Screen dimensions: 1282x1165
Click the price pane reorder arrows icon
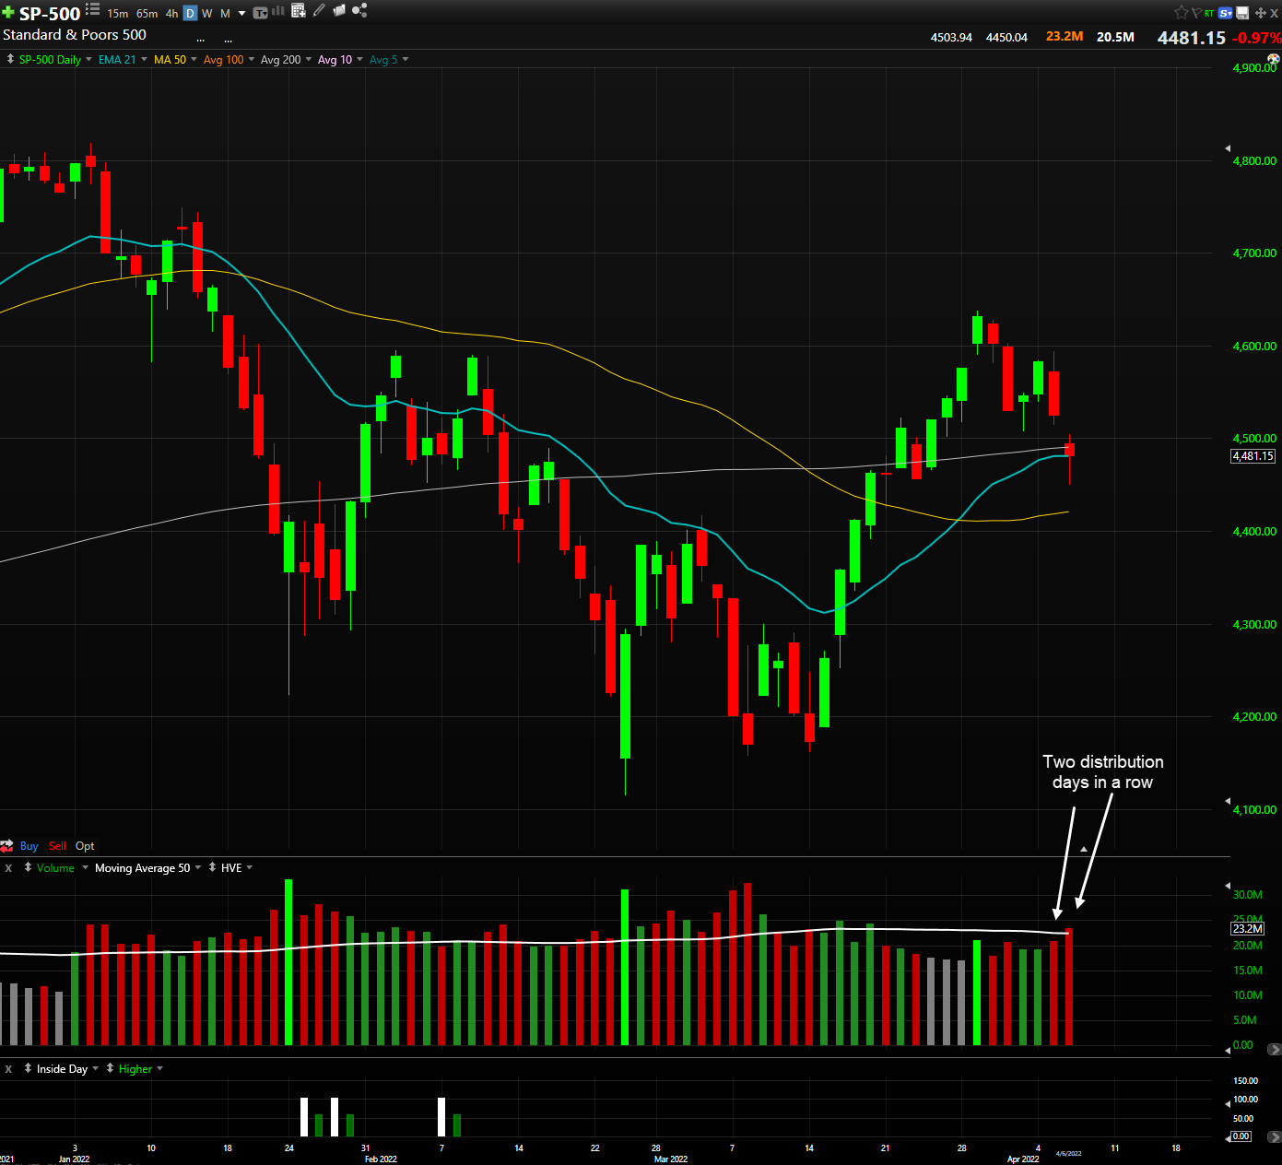10,59
